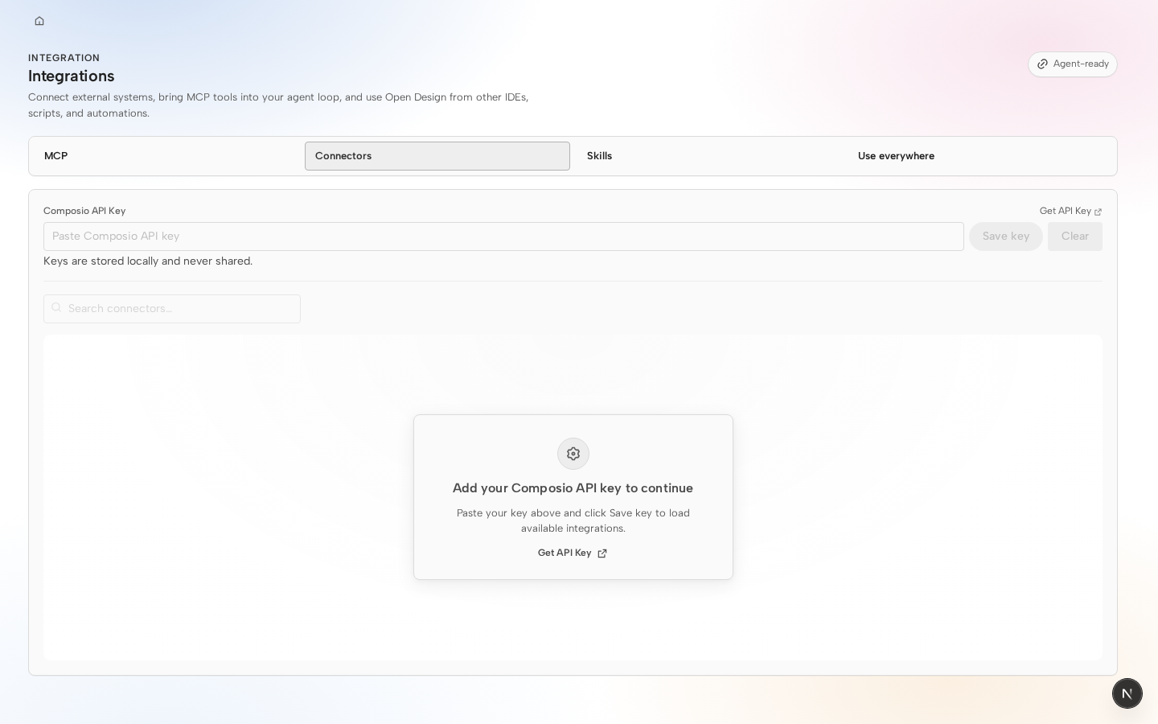
Task: Select the Connectors tab
Action: pyautogui.click(x=437, y=156)
